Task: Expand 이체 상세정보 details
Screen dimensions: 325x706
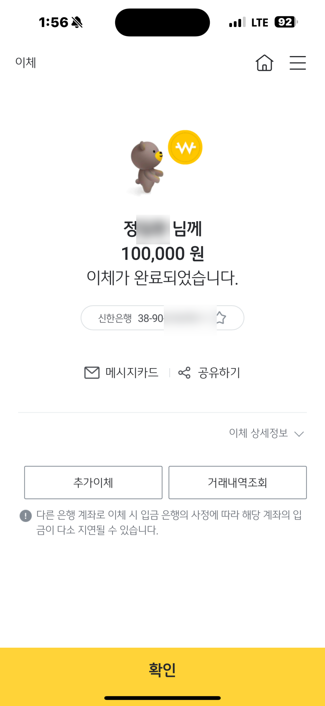Action: pyautogui.click(x=258, y=433)
